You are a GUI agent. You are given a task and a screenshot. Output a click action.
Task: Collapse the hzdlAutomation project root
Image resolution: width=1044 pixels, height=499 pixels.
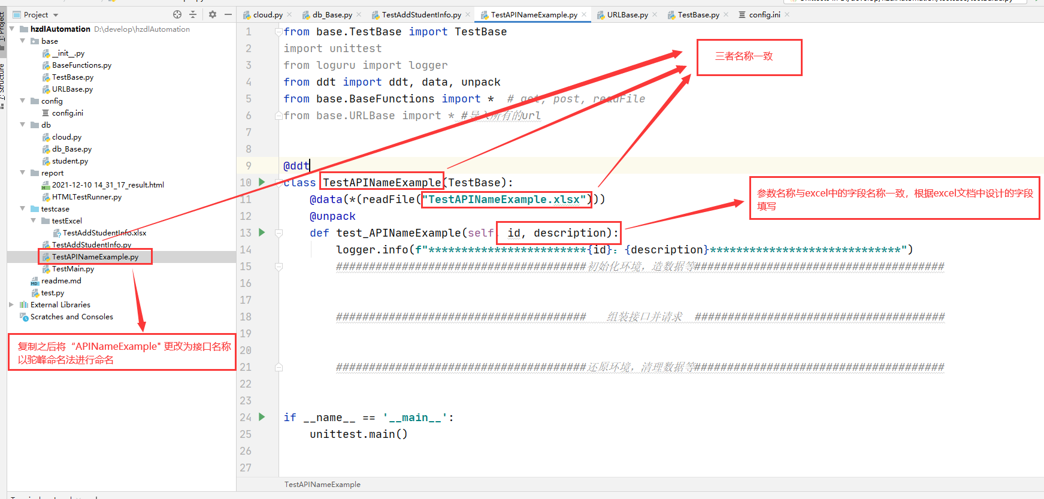12,29
